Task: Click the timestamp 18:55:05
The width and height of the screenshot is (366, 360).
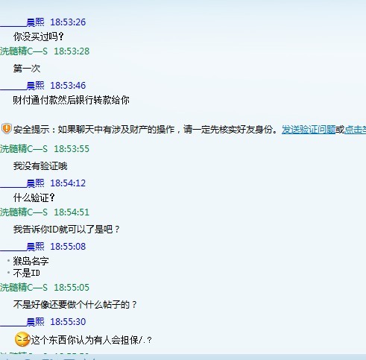Action: (72, 288)
